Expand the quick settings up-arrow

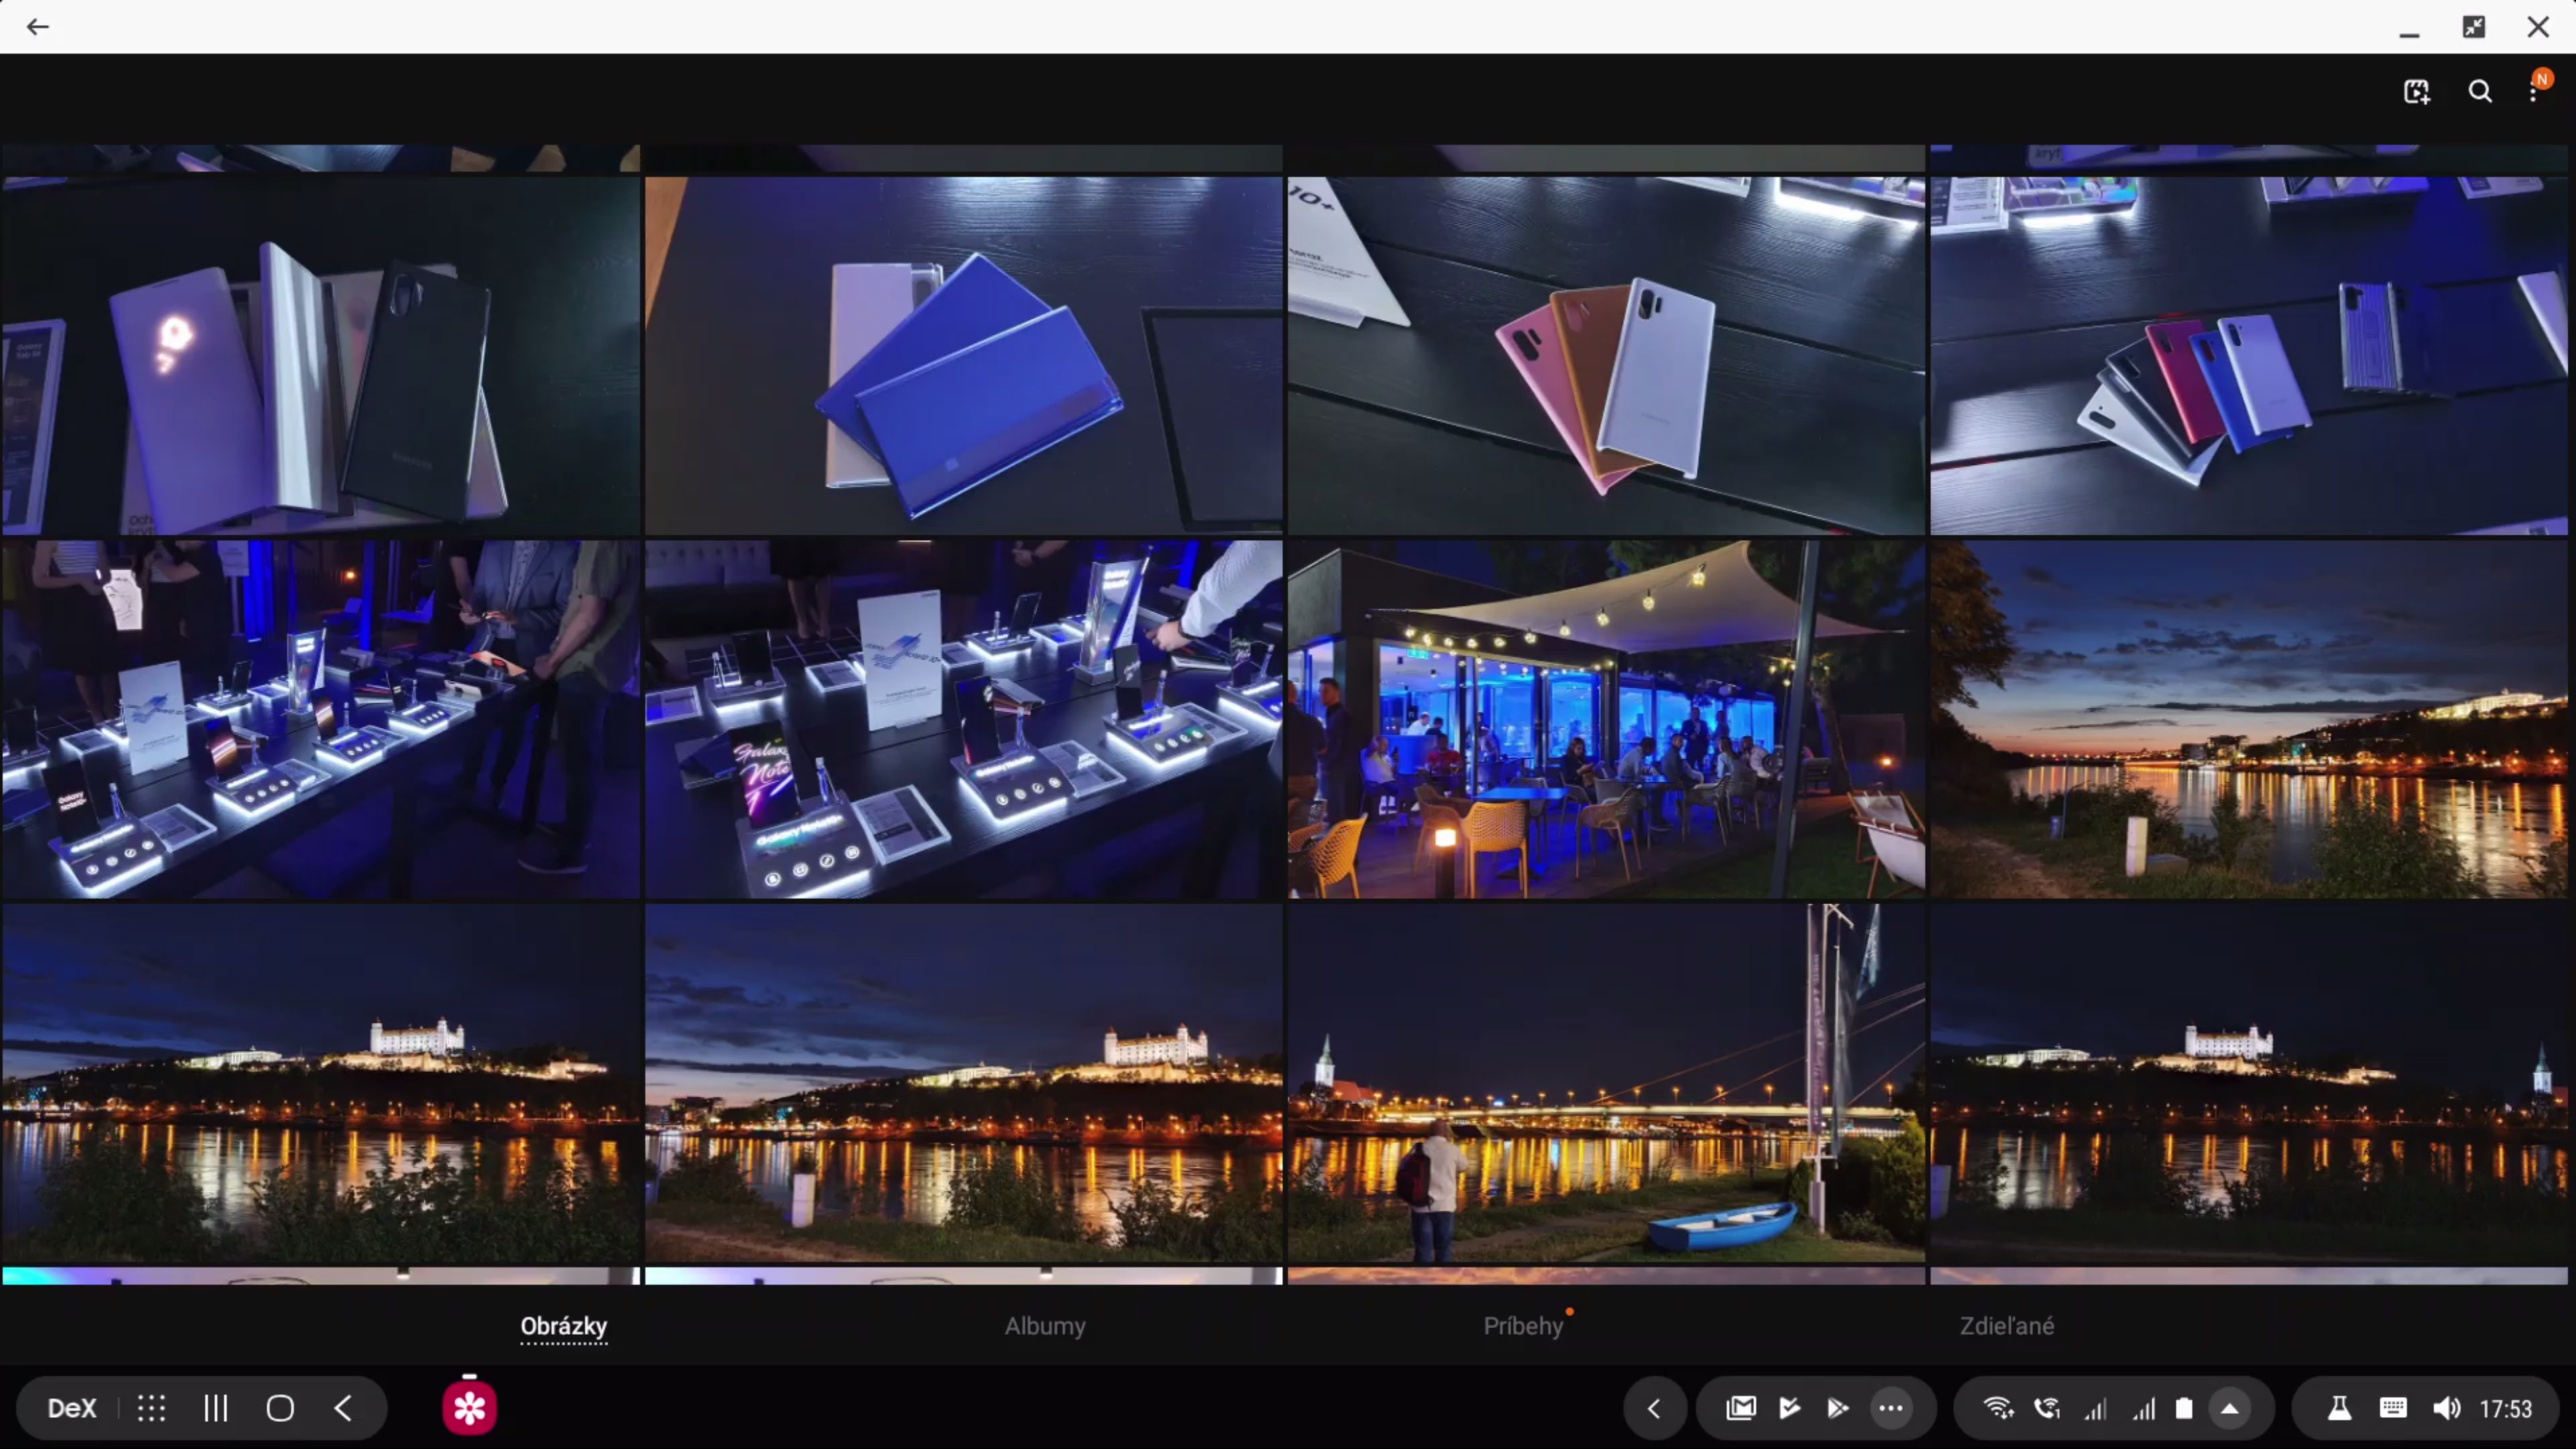(2229, 1408)
